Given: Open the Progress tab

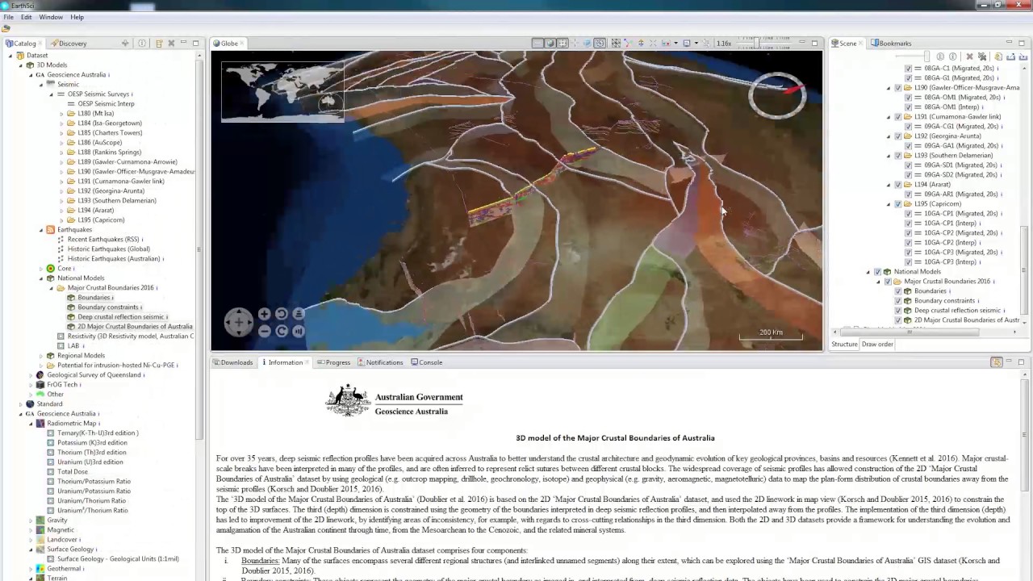Looking at the screenshot, I should (x=333, y=362).
